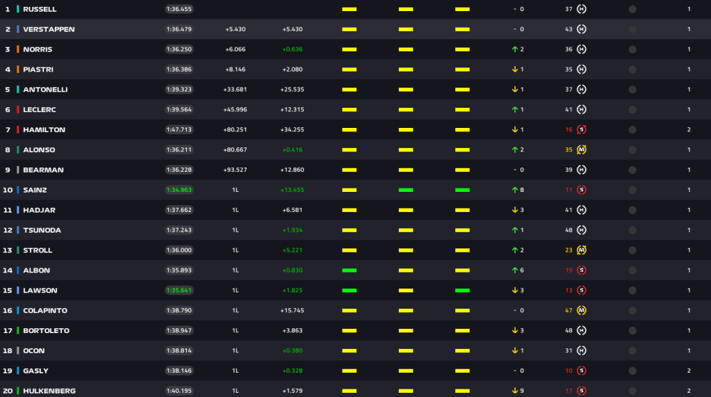Click Verstappen's hard tyre compound icon
Viewport: 711px width, 397px height.
pyautogui.click(x=581, y=29)
